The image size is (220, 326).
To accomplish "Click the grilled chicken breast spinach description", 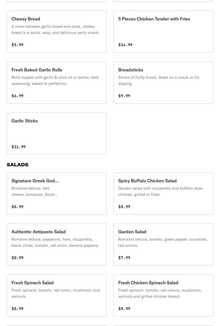I will click(160, 293).
